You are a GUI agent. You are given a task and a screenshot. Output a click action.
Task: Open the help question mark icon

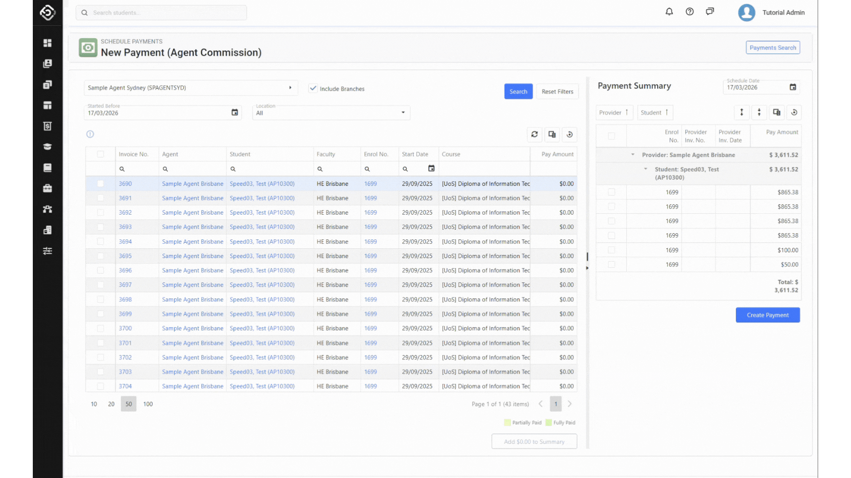(690, 12)
